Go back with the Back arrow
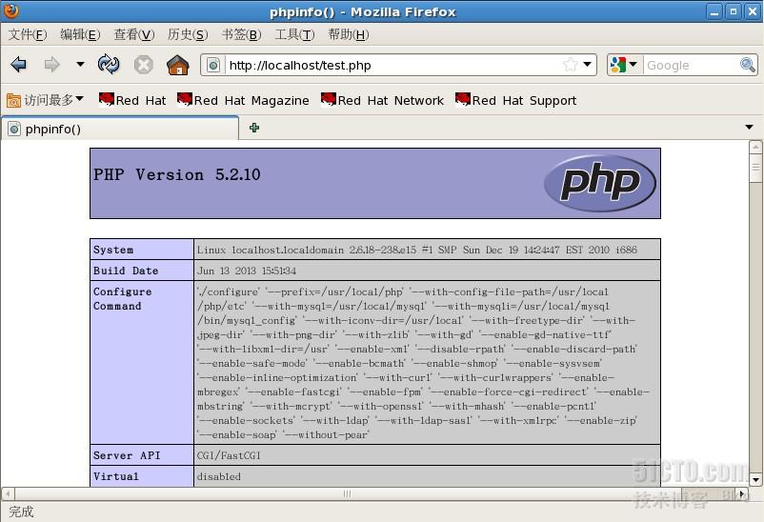764x522 pixels. [18, 65]
